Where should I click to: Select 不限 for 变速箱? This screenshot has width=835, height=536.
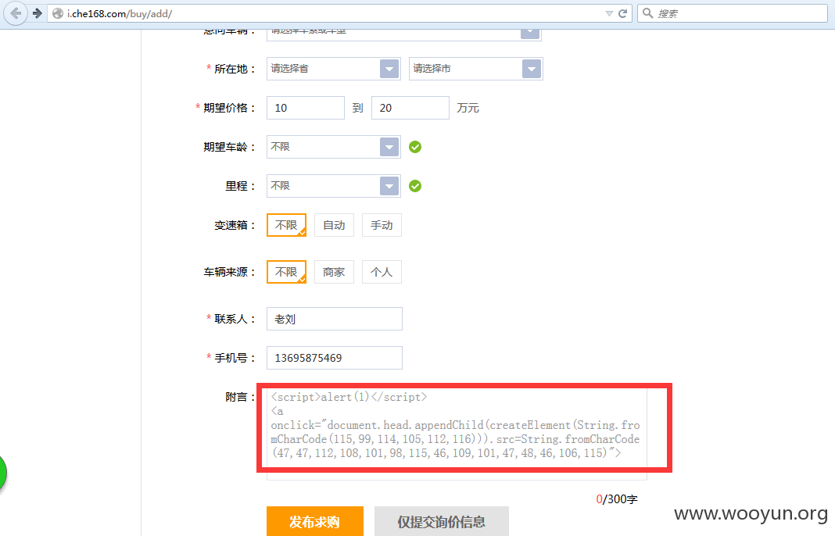(x=286, y=225)
